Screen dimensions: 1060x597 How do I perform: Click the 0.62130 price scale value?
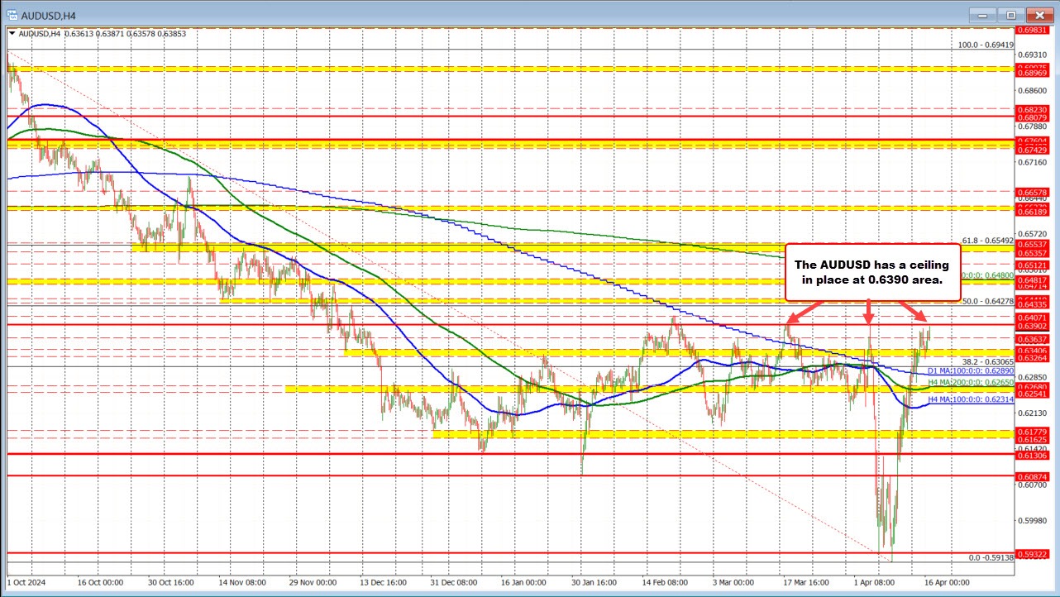pyautogui.click(x=1034, y=413)
